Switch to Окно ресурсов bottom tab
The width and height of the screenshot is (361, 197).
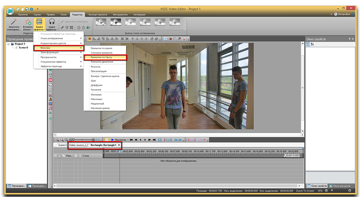340,186
